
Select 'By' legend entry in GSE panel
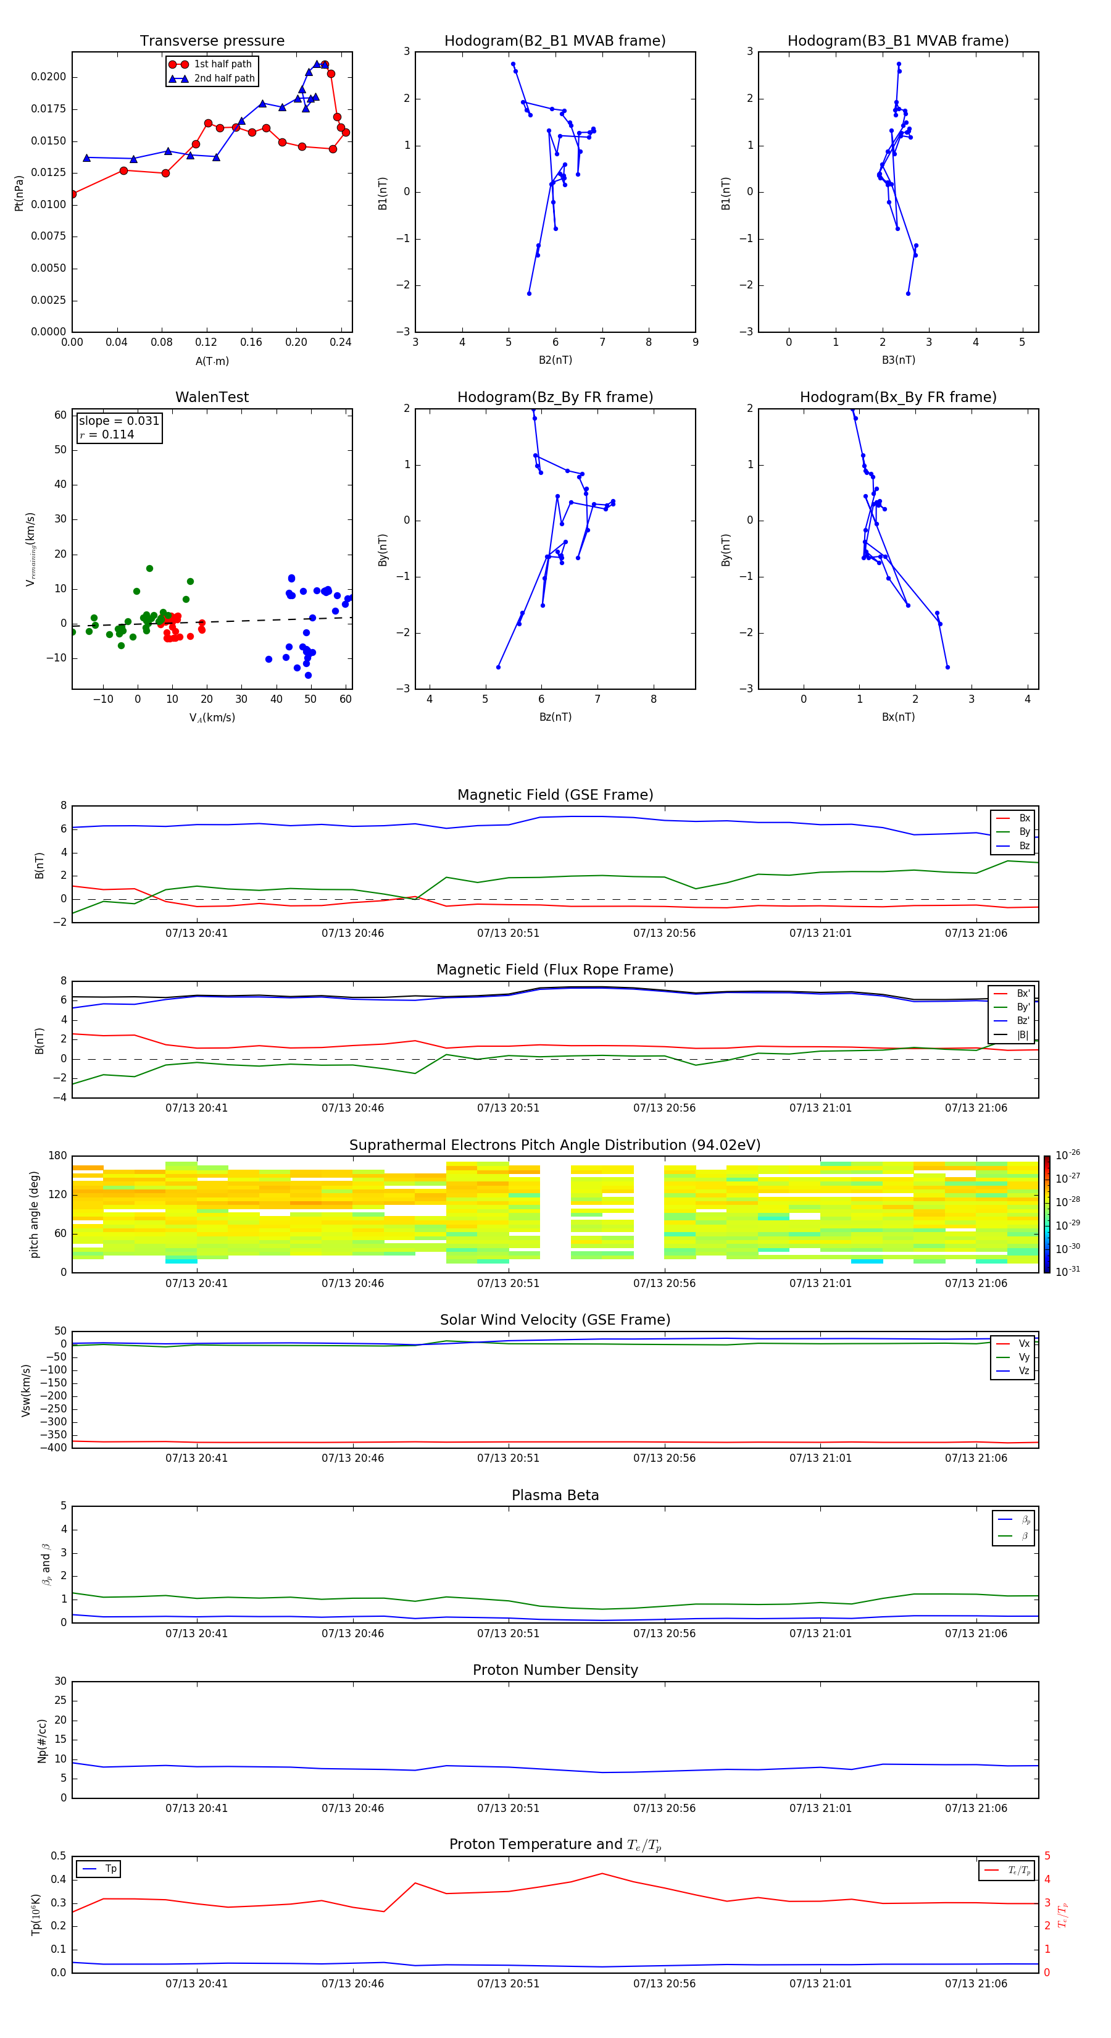point(1013,831)
